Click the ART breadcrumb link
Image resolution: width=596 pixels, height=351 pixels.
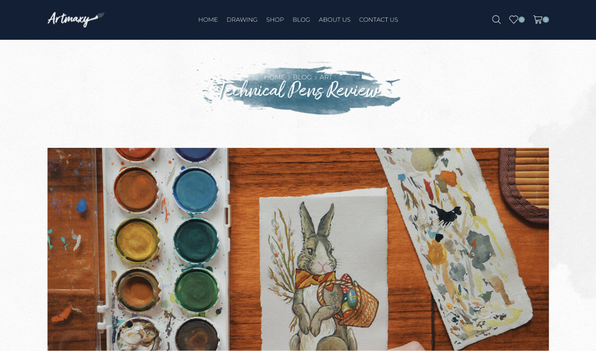click(x=326, y=77)
